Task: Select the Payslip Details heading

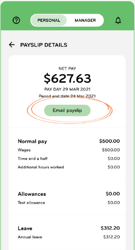Action: 44,45
